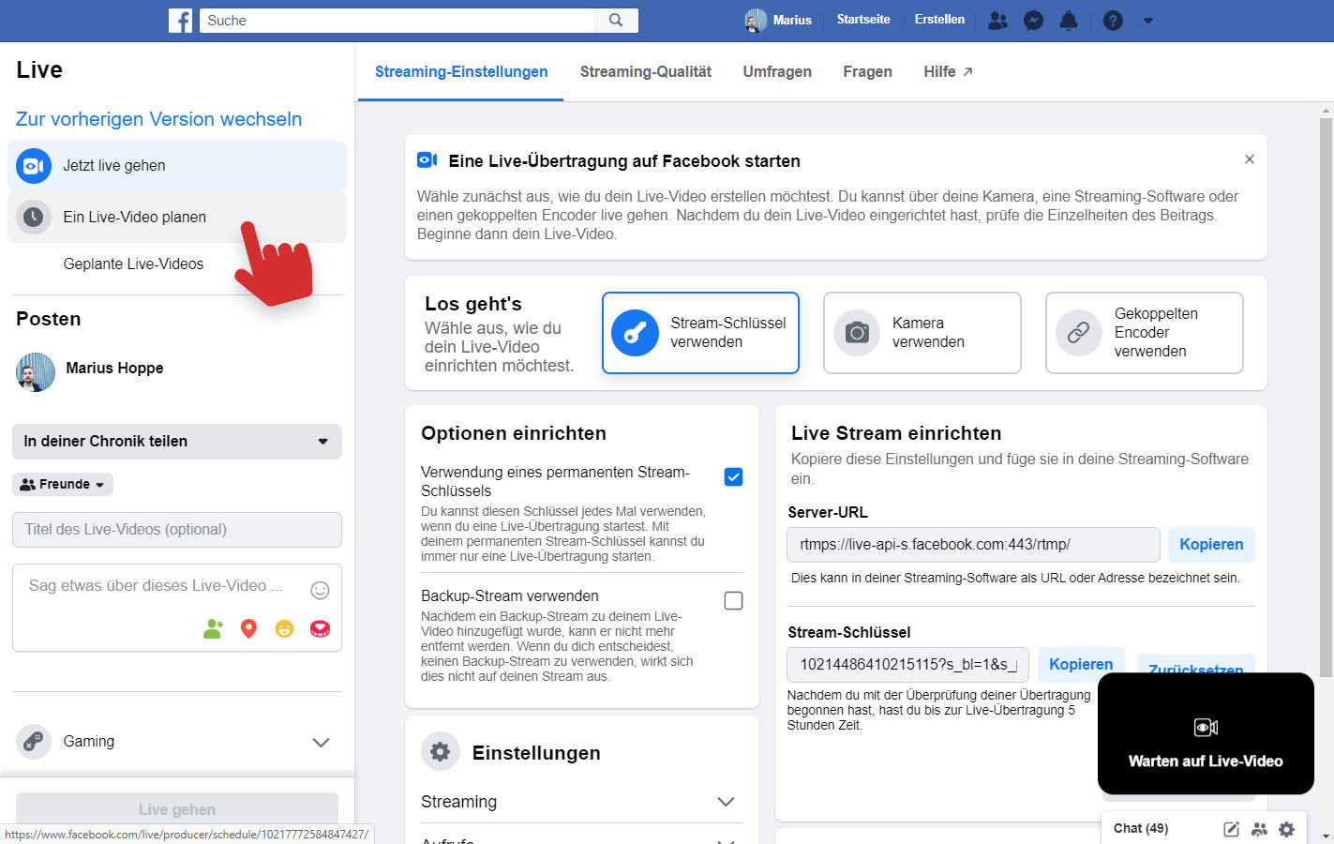
Task: Click the Facebook logo icon
Action: (x=181, y=20)
